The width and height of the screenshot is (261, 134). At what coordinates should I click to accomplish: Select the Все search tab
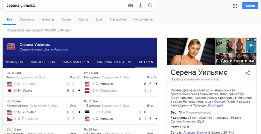[x=9, y=20]
